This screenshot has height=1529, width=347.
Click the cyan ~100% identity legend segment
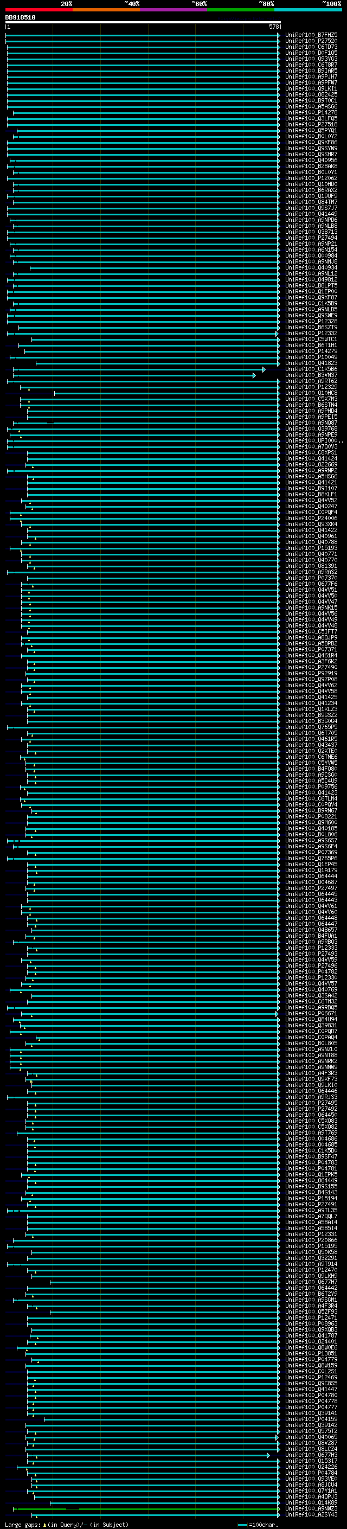click(308, 10)
